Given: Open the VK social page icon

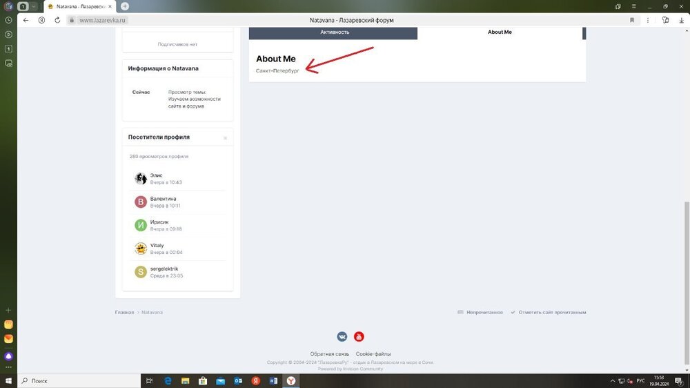Looking at the screenshot, I should 342,337.
